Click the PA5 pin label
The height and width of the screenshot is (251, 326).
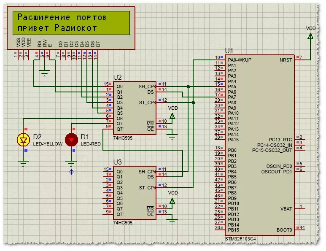pos(232,87)
